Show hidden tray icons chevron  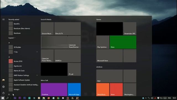coord(146,98)
